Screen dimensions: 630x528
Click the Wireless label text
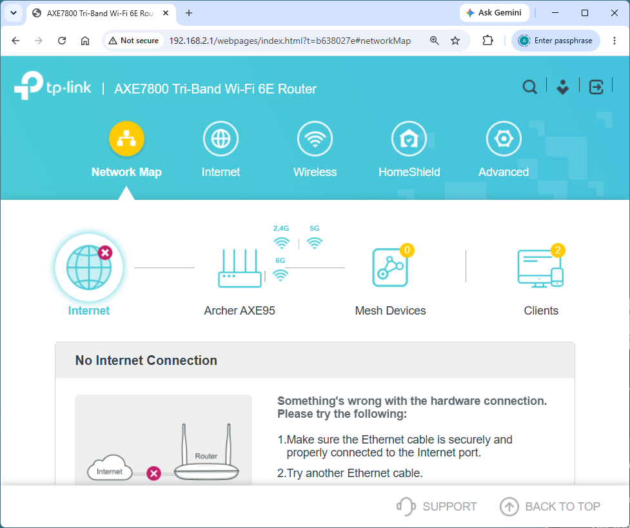pyautogui.click(x=315, y=172)
